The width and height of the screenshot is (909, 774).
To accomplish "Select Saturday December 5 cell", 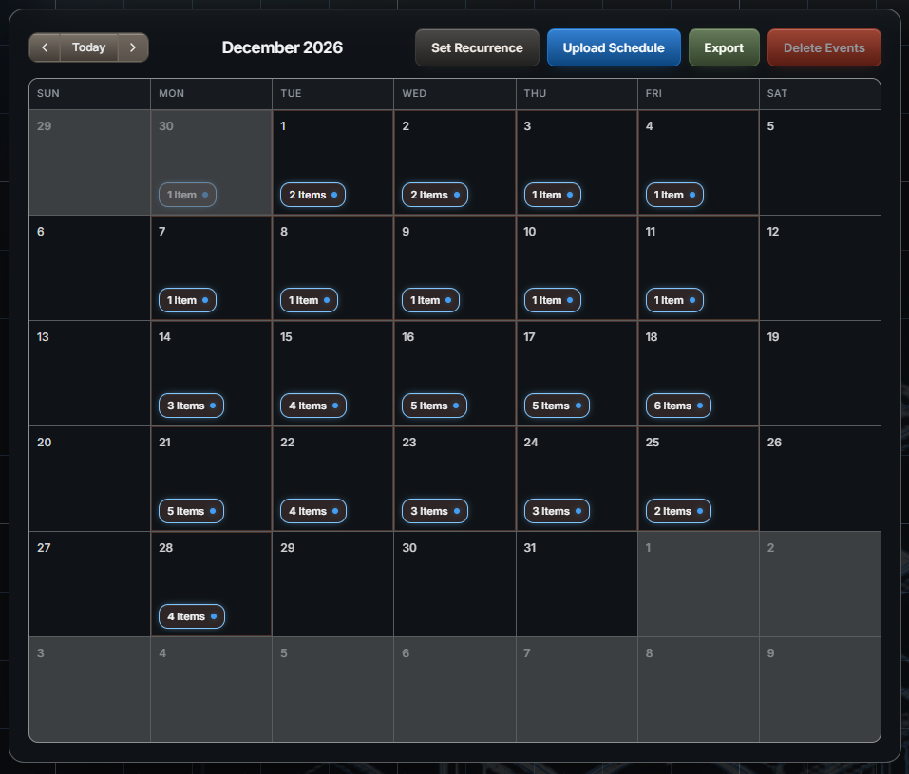I will point(820,162).
